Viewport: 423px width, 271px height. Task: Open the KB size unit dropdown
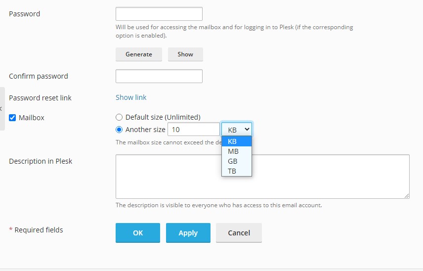coord(237,129)
